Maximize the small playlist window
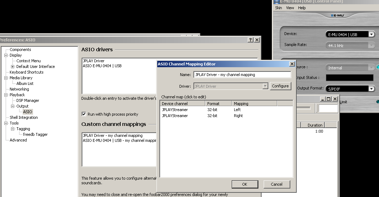 pos(328,99)
